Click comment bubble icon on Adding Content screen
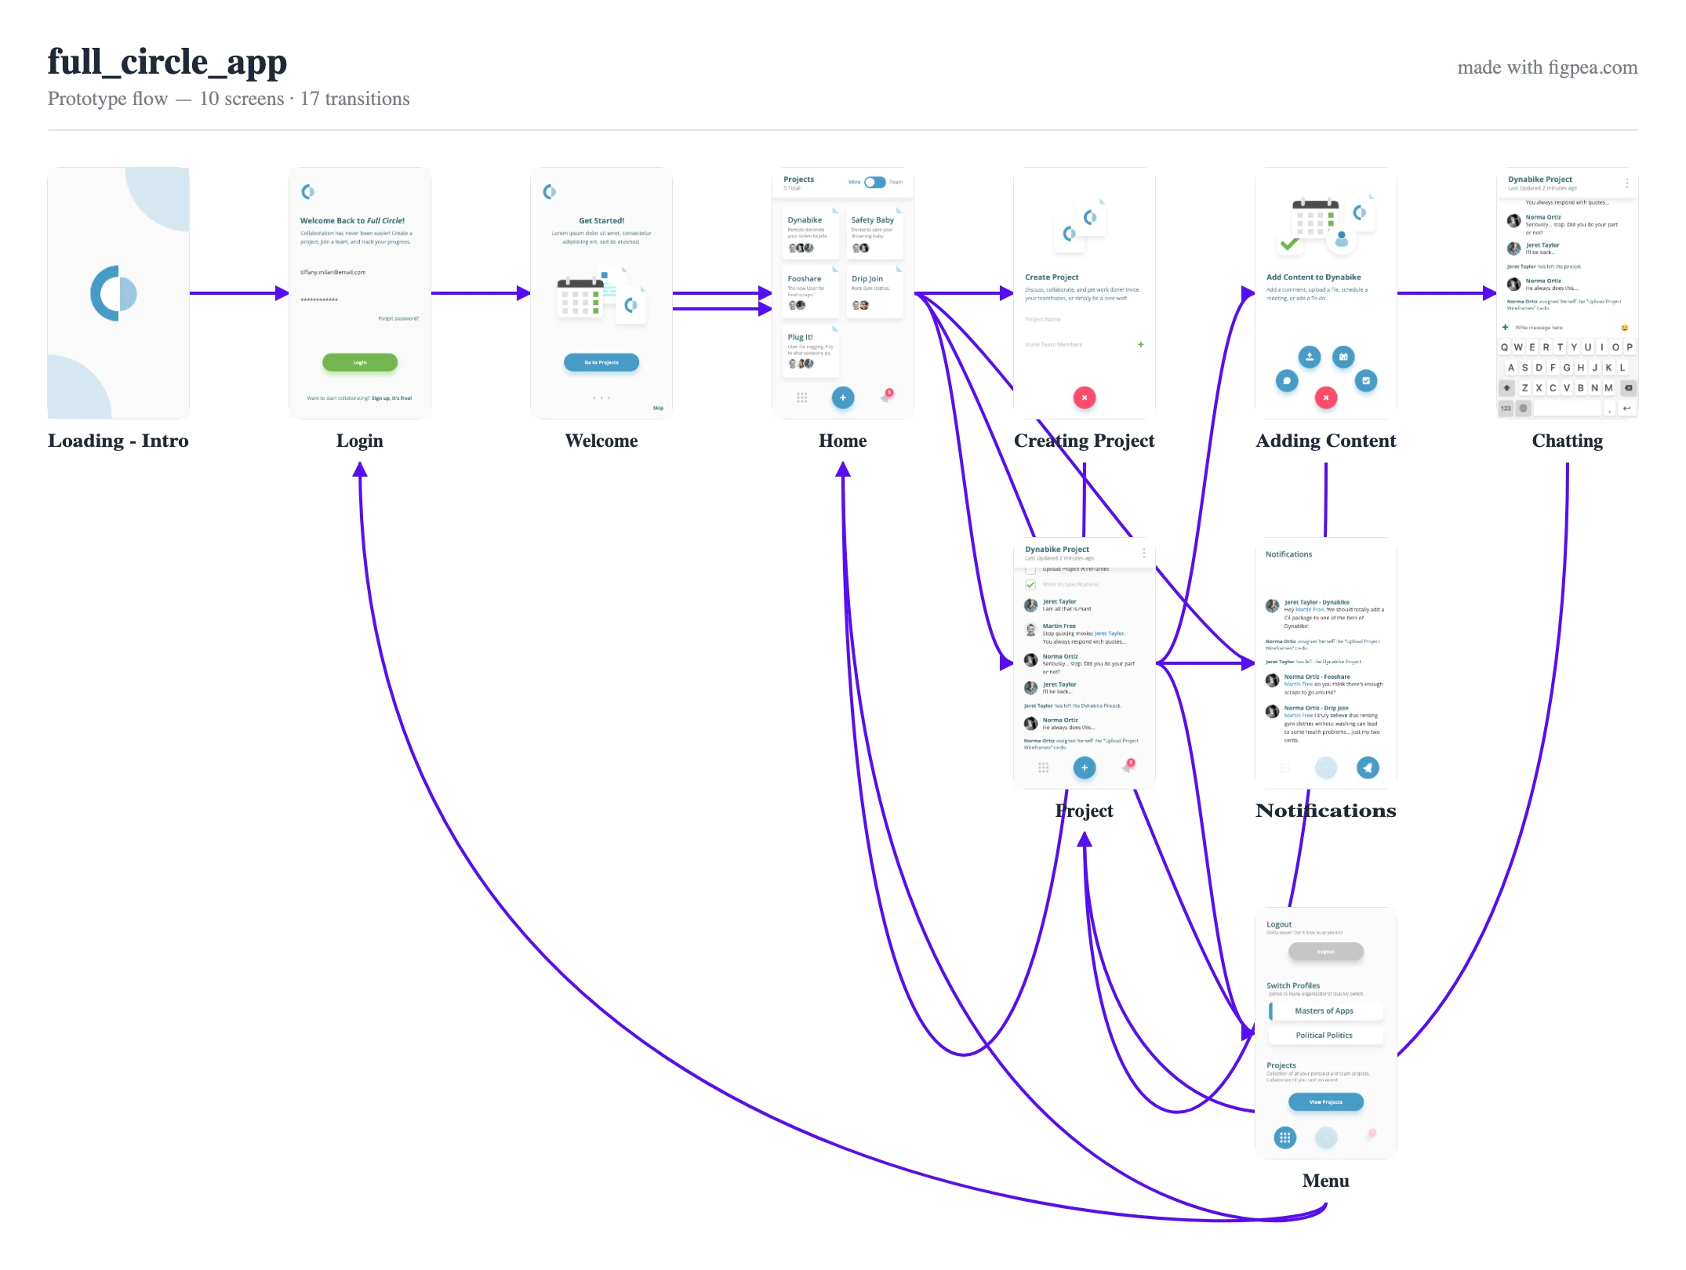 point(1287,381)
